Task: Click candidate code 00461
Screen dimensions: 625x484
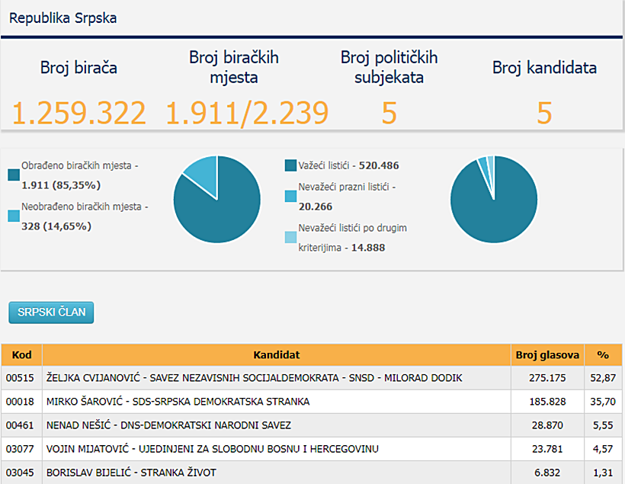Action: pos(20,425)
